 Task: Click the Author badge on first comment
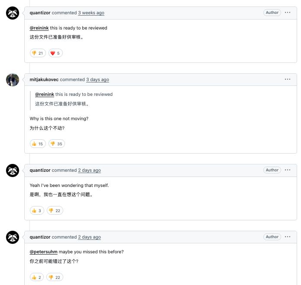[x=272, y=13]
